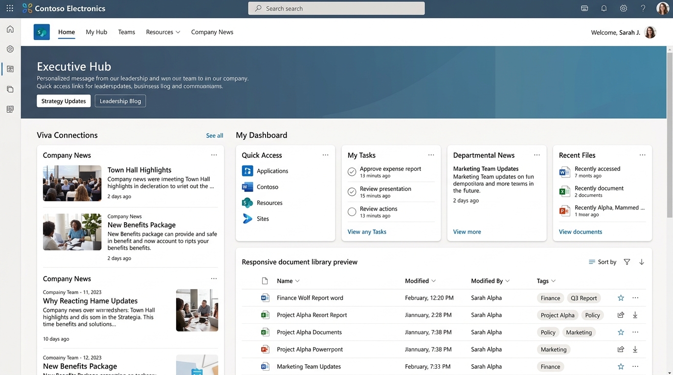
Task: Click the Strategy Updates button
Action: pyautogui.click(x=64, y=101)
